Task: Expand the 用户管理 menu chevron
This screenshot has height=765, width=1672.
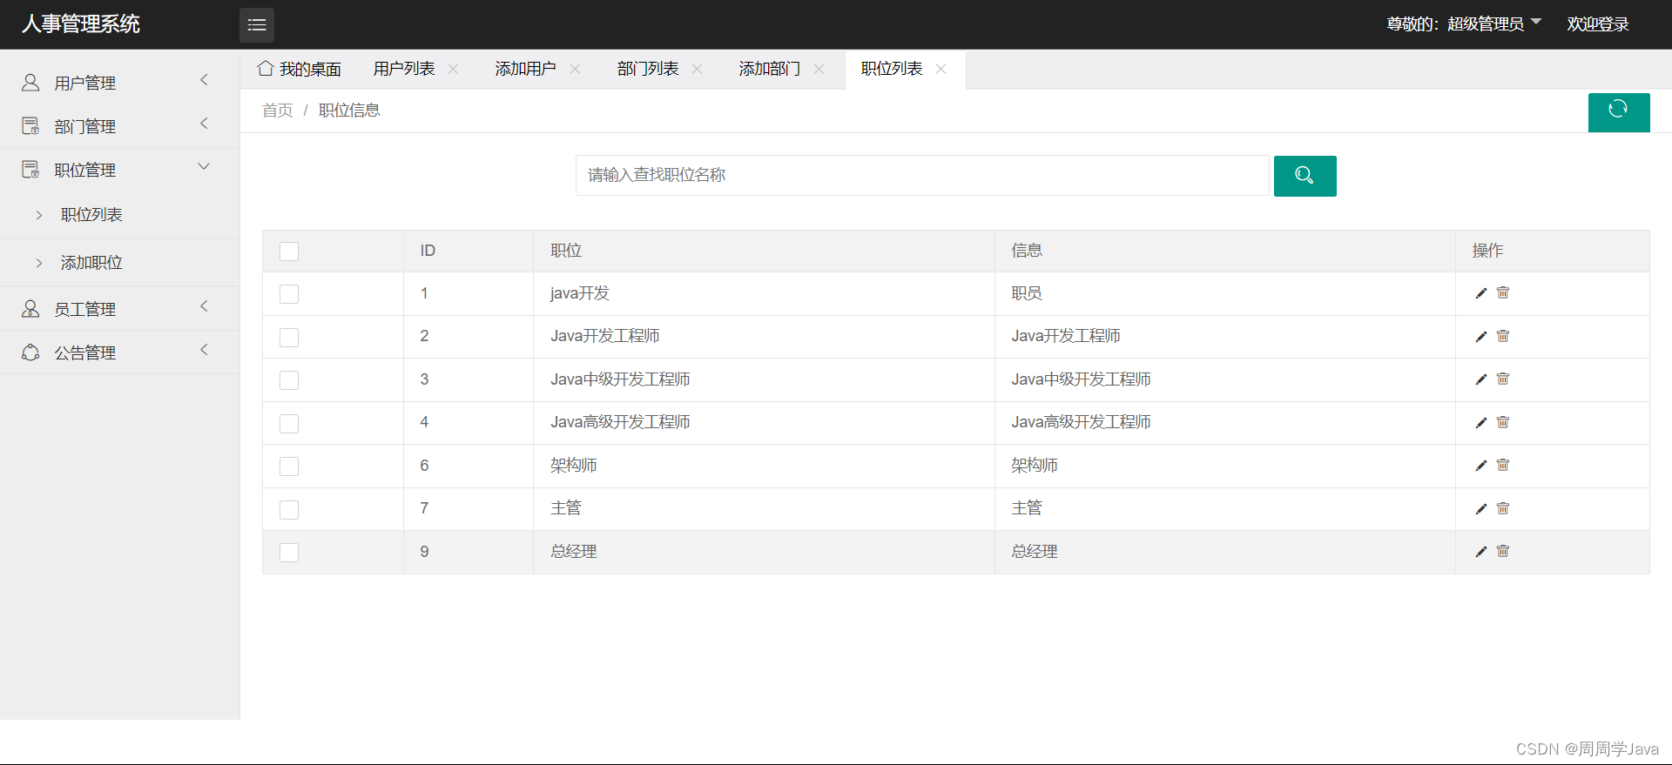Action: (205, 80)
